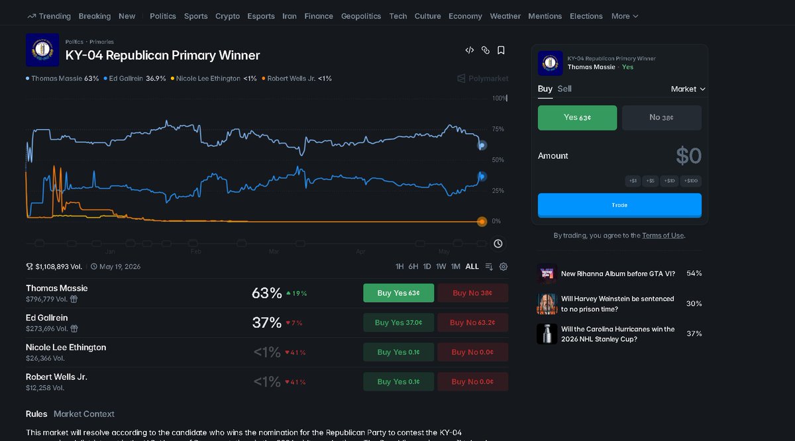The width and height of the screenshot is (795, 441).
Task: Open the Weather category
Action: coord(505,16)
